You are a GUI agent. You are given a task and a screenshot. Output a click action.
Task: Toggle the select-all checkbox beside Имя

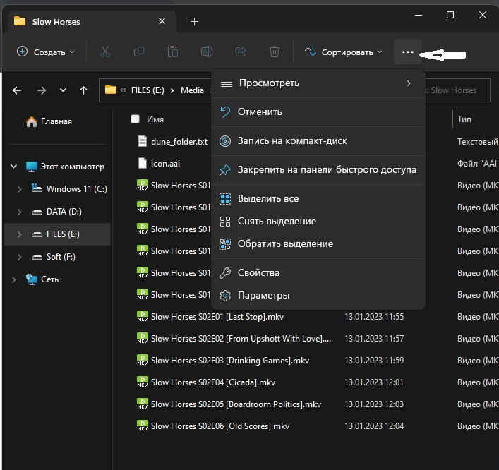[x=136, y=119]
